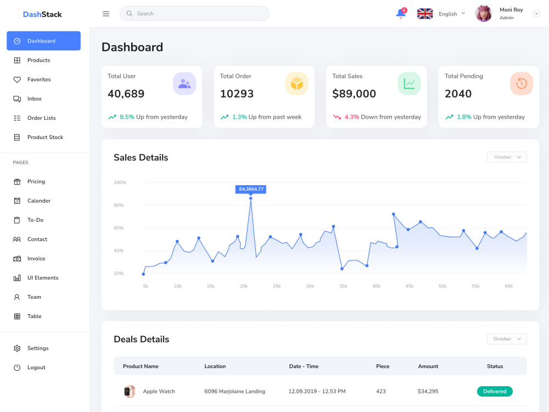The height and width of the screenshot is (412, 549).
Task: Click the Total Sales chart icon
Action: pos(409,83)
